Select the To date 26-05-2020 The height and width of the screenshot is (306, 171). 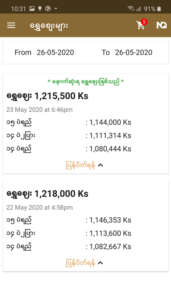pyautogui.click(x=133, y=52)
